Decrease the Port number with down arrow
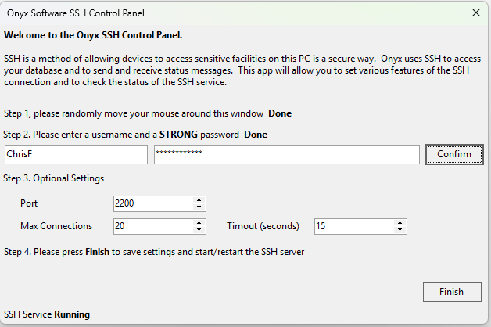 [200, 207]
